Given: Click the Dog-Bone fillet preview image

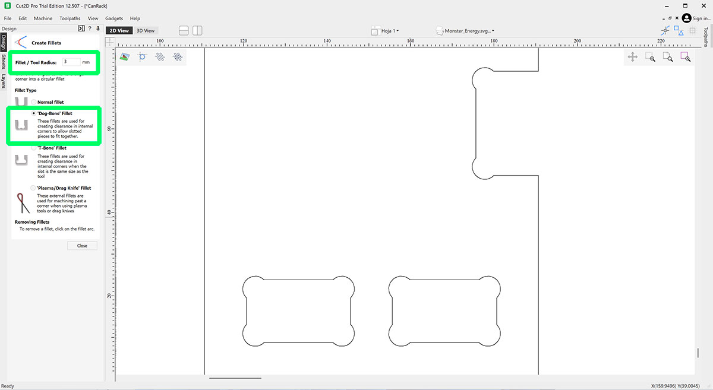Looking at the screenshot, I should [x=22, y=125].
